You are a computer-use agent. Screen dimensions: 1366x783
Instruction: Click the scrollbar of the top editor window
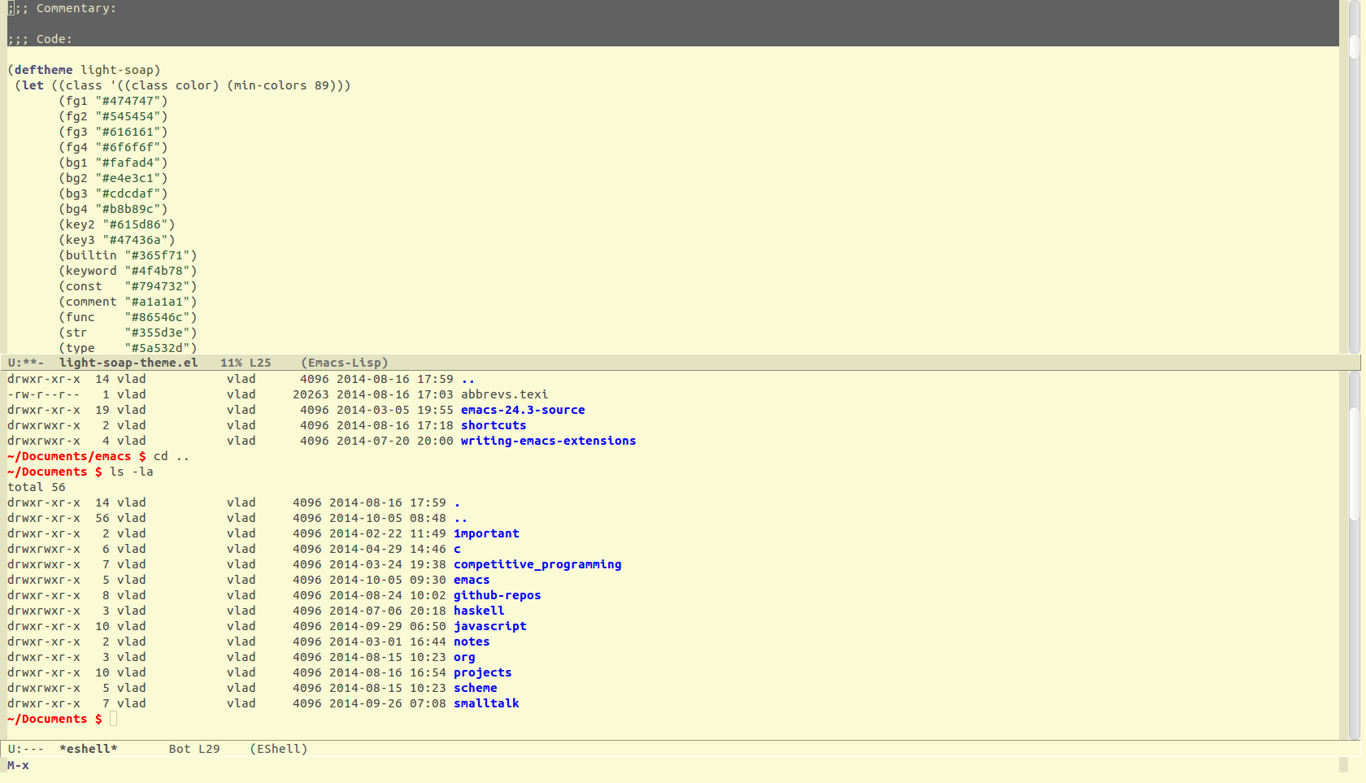1354,177
